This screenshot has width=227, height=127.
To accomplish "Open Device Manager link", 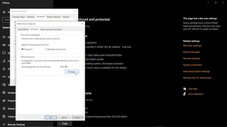I will 192,52.
